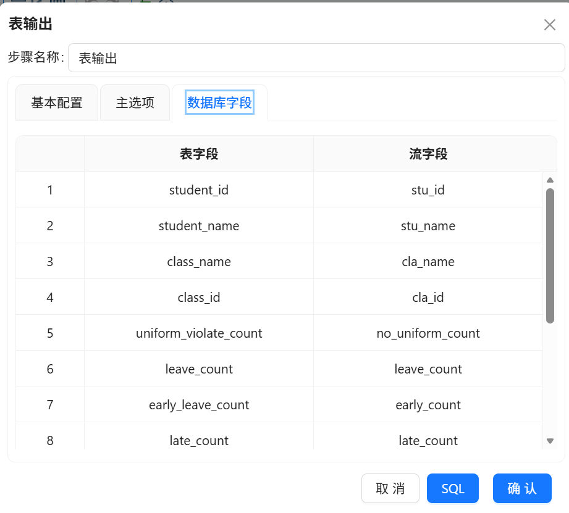The height and width of the screenshot is (513, 569).
Task: Select the no_uniform_count cell
Action: (428, 333)
